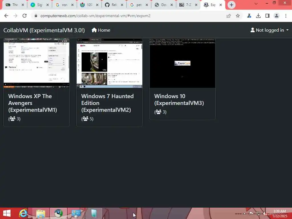Click the 'Windows 10 (ExperimentalVM3)' title
The width and height of the screenshot is (292, 219).
(x=179, y=100)
